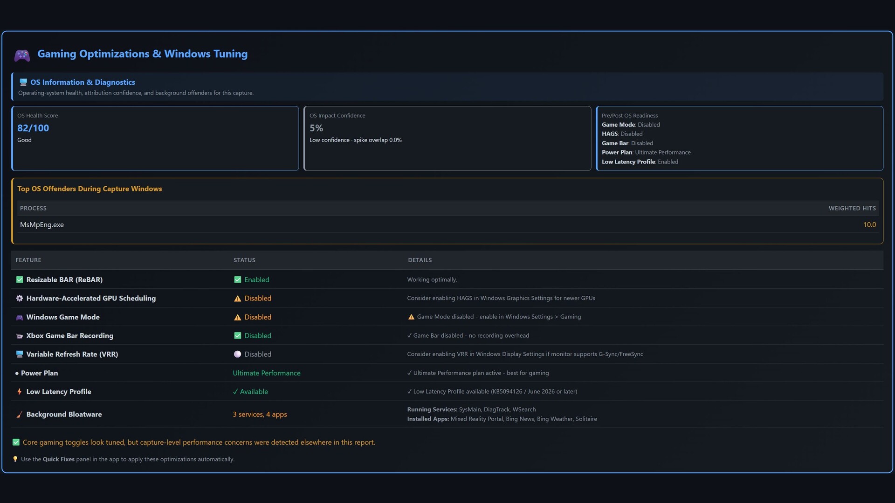The height and width of the screenshot is (503, 895).
Task: Click the camera icon beside Xbox Game Bar Recording
Action: coord(20,336)
